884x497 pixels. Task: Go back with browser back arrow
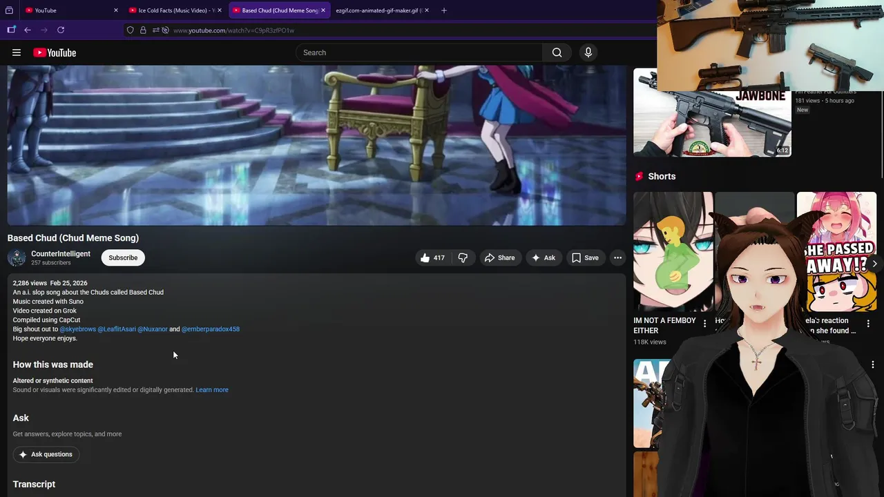pyautogui.click(x=28, y=30)
